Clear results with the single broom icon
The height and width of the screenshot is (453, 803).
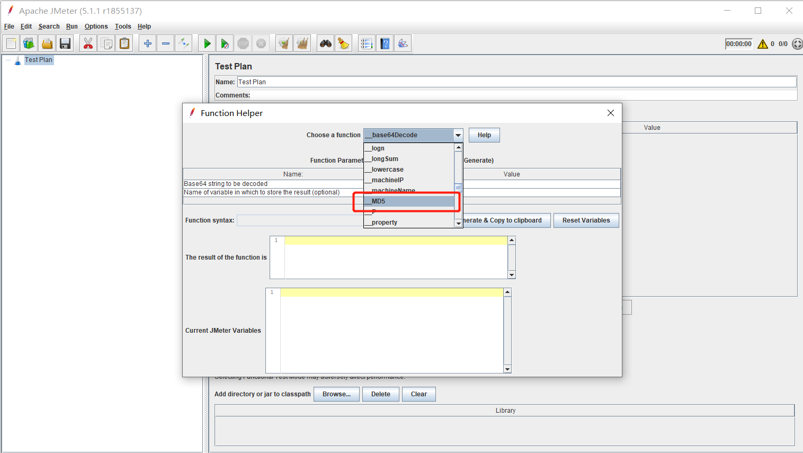coord(284,43)
